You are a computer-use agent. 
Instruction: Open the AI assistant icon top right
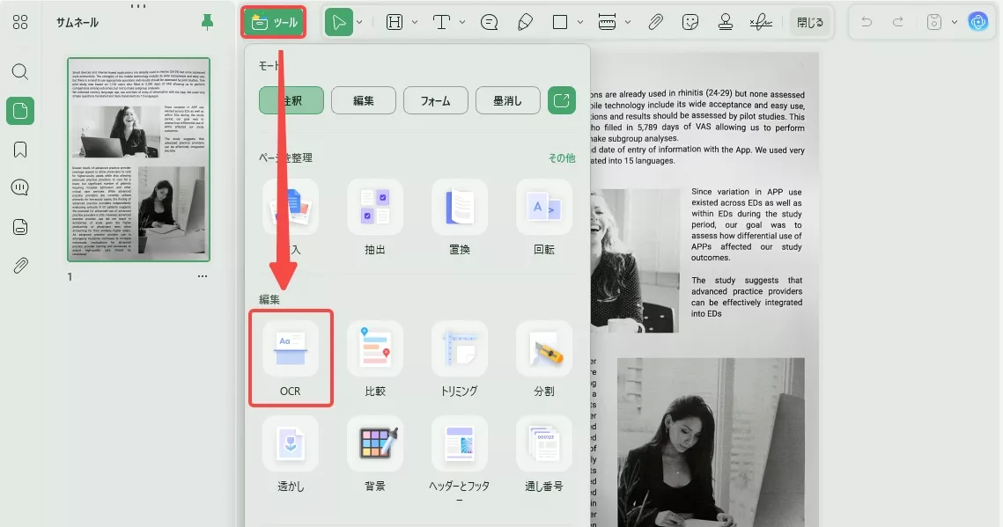pos(976,21)
